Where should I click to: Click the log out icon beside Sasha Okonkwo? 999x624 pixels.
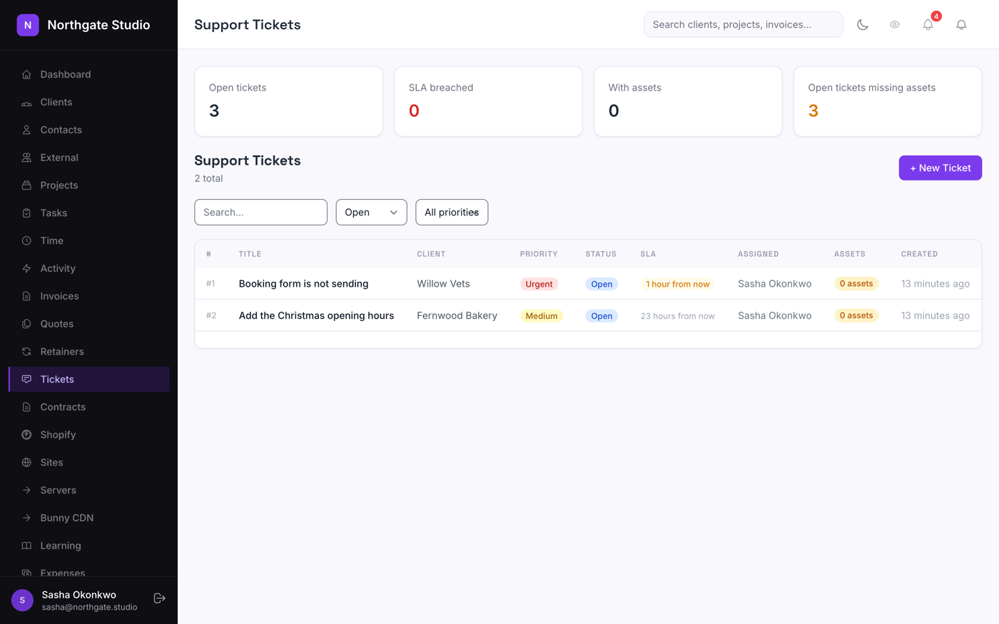159,598
